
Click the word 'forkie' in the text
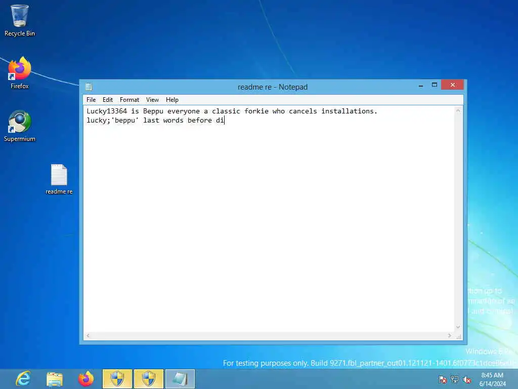coord(256,111)
